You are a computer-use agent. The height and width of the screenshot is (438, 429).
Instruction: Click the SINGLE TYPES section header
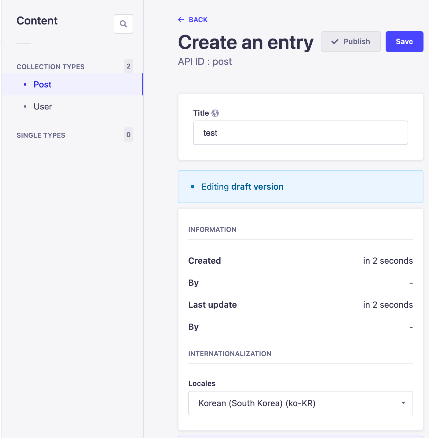(41, 135)
